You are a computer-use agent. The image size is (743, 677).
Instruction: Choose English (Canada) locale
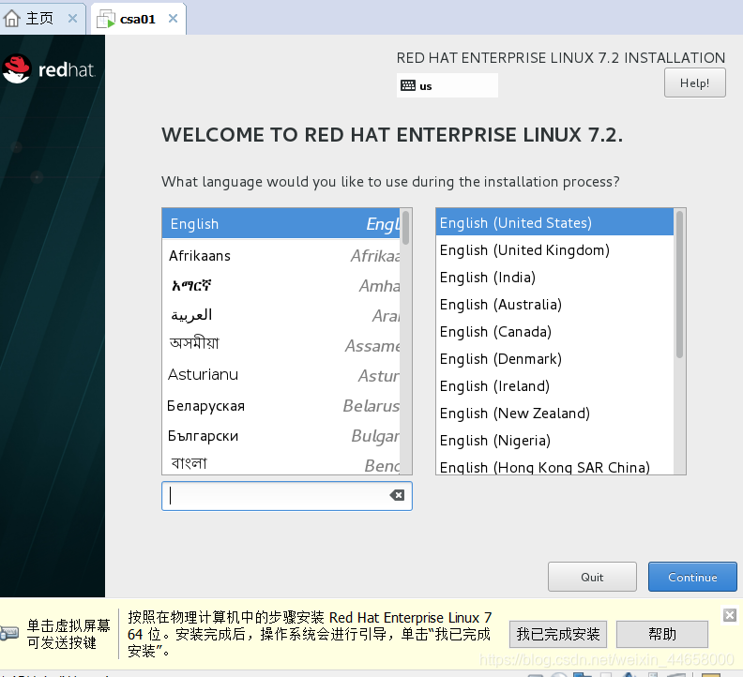(x=554, y=332)
